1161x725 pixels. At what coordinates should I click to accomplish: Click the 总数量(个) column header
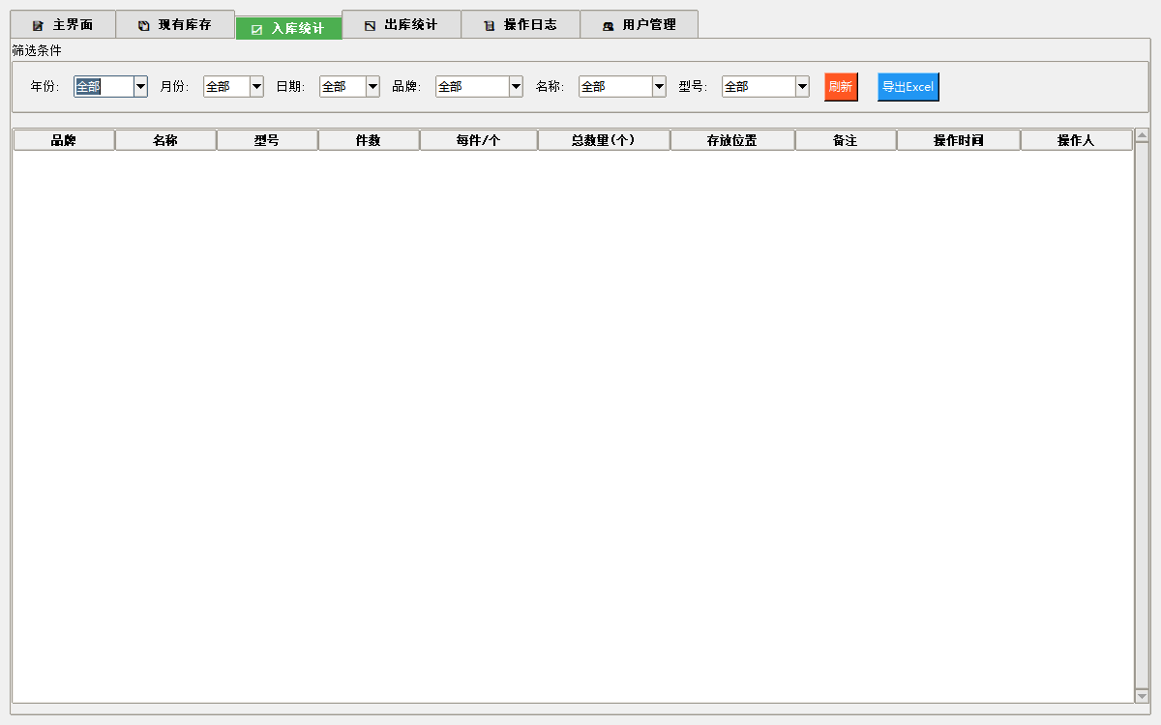[x=604, y=140]
